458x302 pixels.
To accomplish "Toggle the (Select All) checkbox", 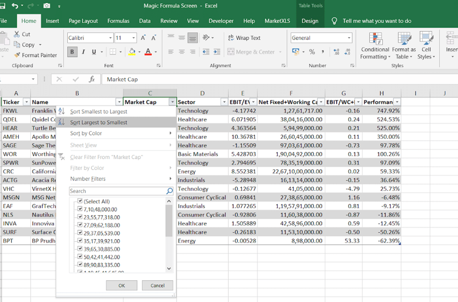I will pyautogui.click(x=80, y=201).
